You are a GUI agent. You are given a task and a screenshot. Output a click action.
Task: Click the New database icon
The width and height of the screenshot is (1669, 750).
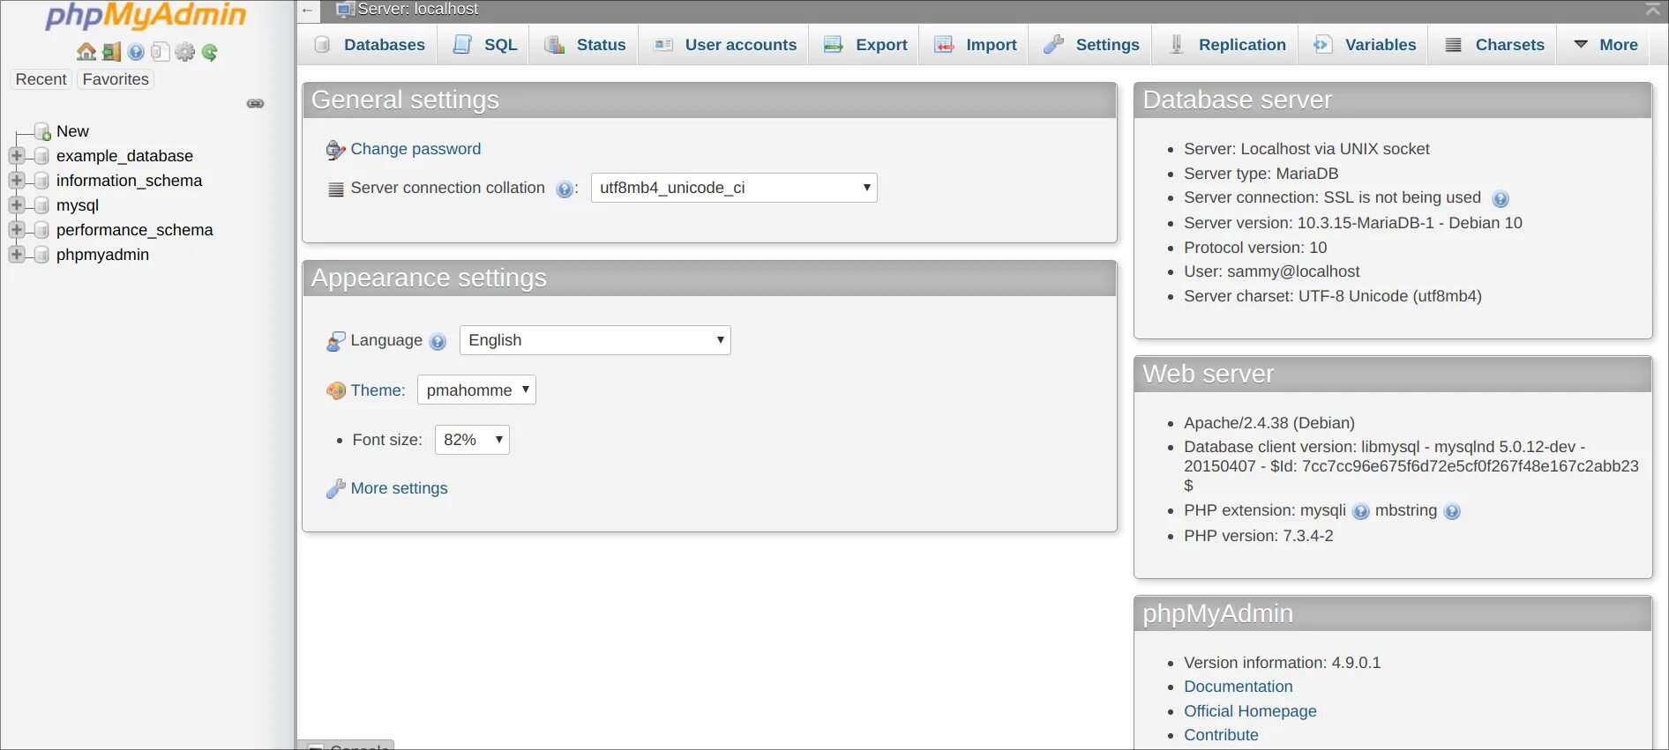[42, 131]
